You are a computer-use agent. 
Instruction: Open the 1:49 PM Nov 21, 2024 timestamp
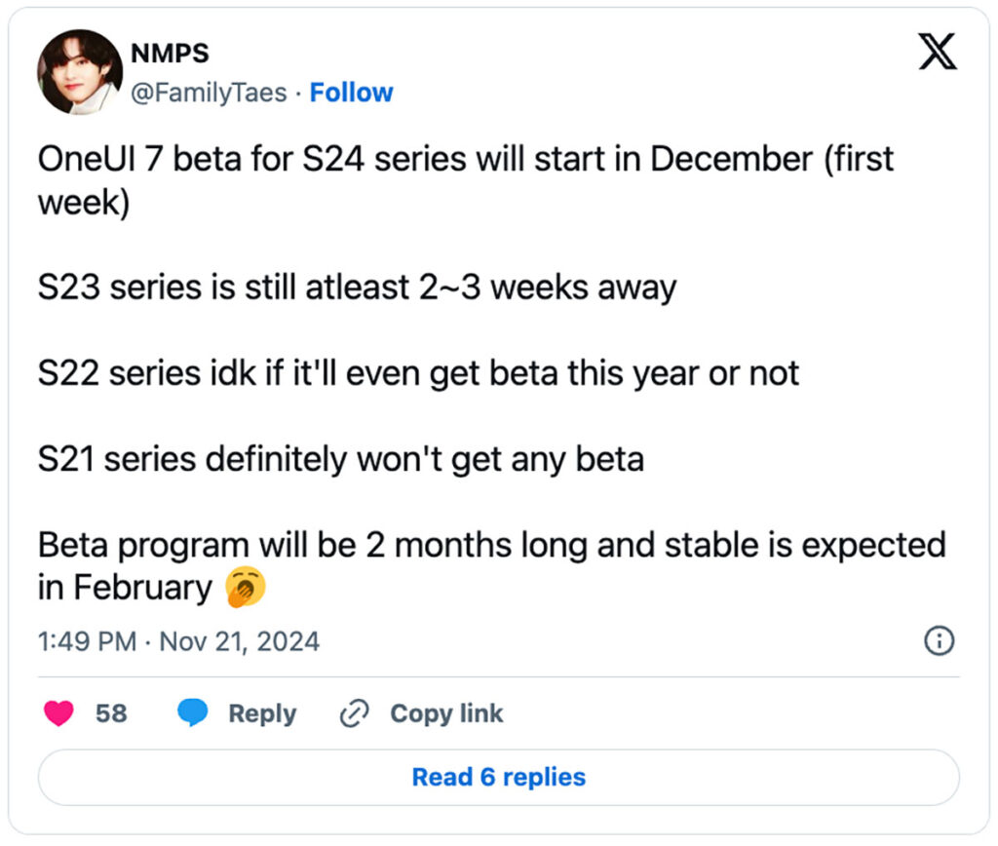pos(178,641)
